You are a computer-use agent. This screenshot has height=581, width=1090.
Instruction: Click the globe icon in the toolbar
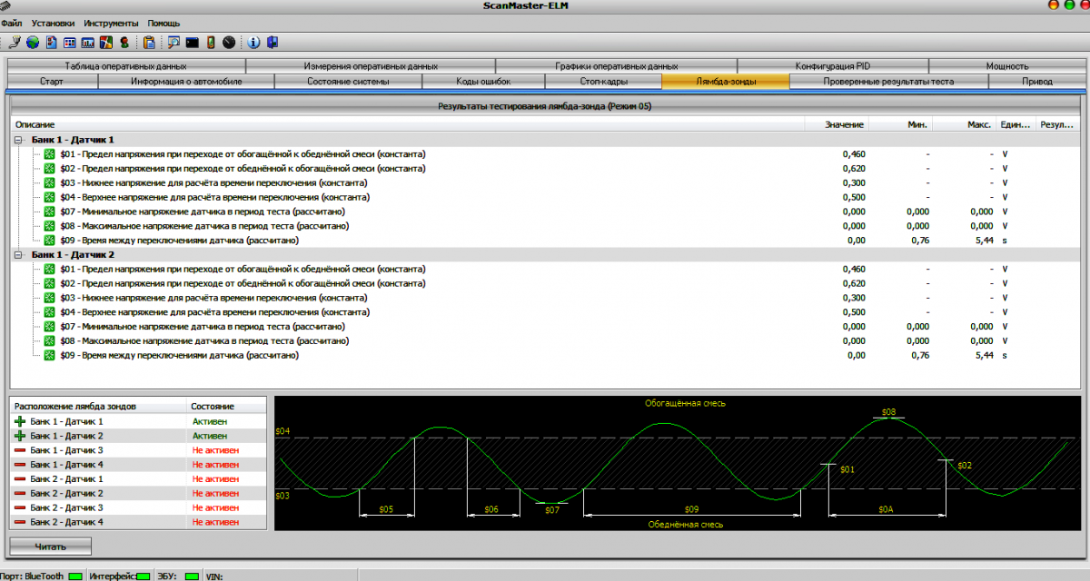click(x=33, y=42)
